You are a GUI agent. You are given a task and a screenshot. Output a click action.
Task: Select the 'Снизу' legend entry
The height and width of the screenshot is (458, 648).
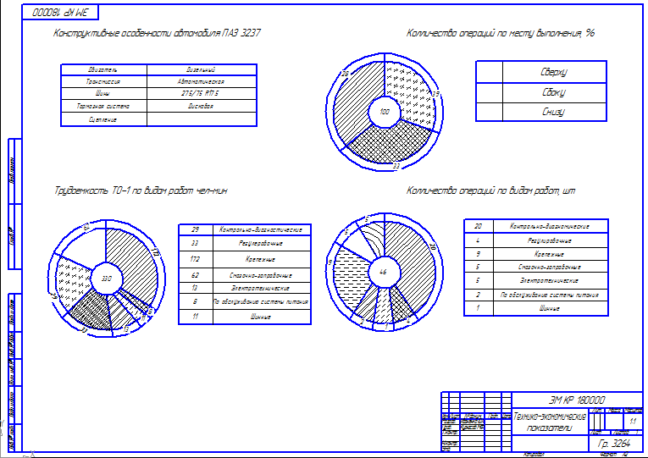click(x=554, y=112)
